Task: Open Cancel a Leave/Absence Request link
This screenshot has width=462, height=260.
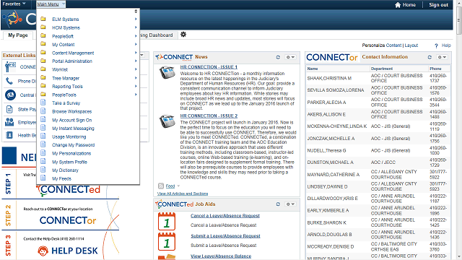Action: (x=225, y=216)
